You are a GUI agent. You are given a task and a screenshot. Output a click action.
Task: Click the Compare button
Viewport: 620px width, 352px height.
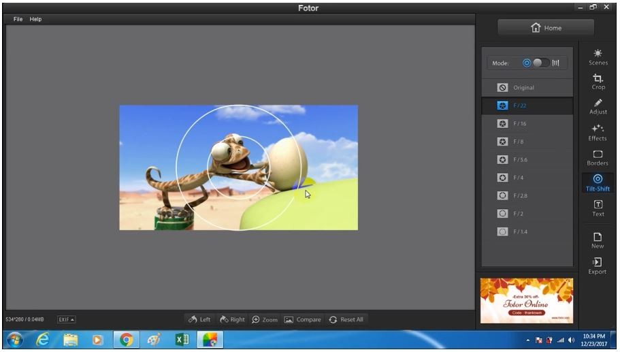[302, 319]
